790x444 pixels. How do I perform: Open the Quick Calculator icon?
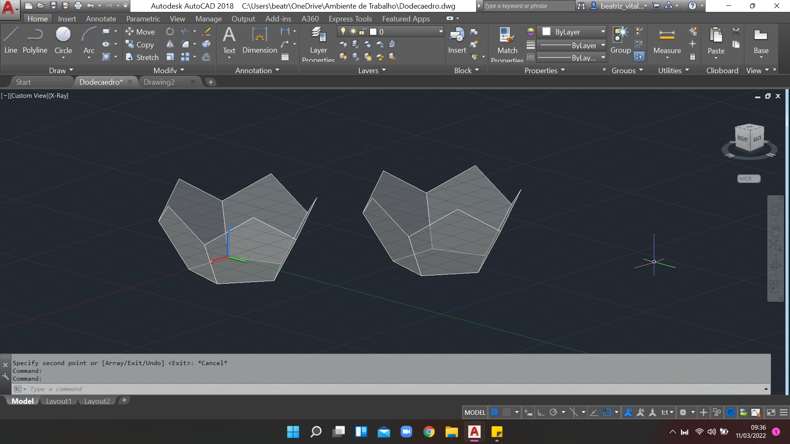point(693,57)
